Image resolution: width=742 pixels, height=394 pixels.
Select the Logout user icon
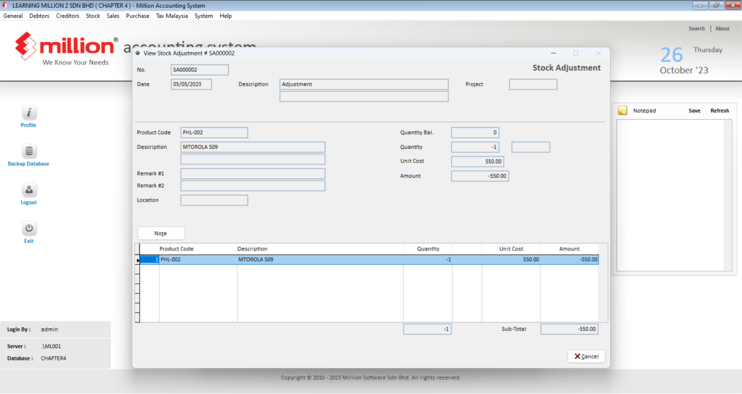click(x=29, y=190)
